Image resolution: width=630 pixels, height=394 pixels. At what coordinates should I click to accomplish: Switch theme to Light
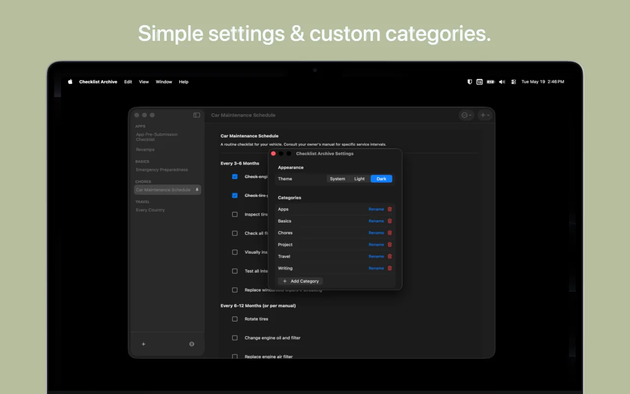[360, 179]
